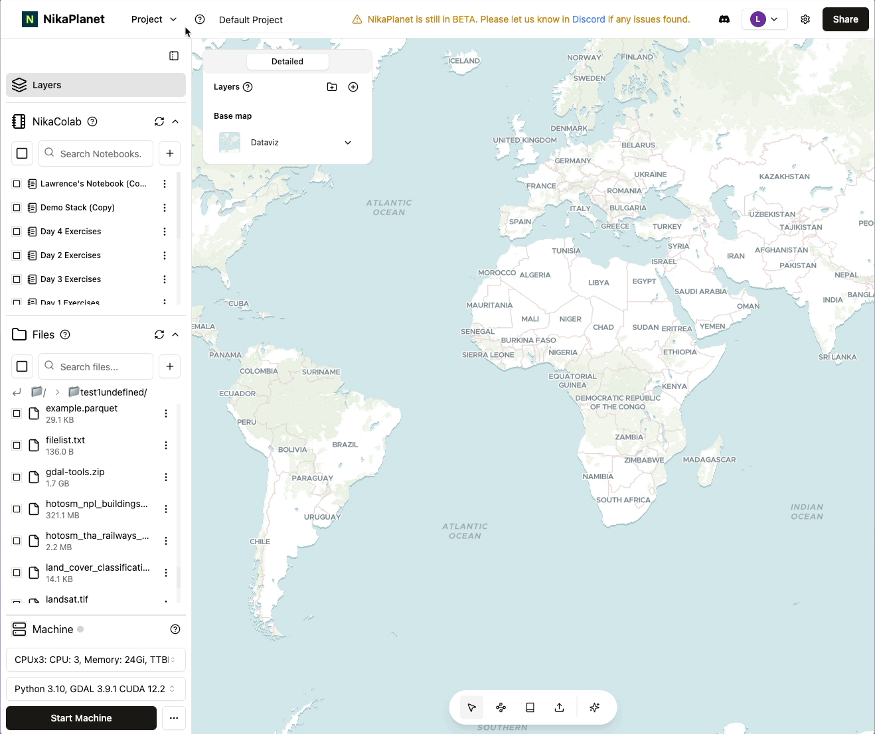Open options menu for Day 3 Exercises
Viewport: 875px width, 734px height.
pyautogui.click(x=165, y=279)
